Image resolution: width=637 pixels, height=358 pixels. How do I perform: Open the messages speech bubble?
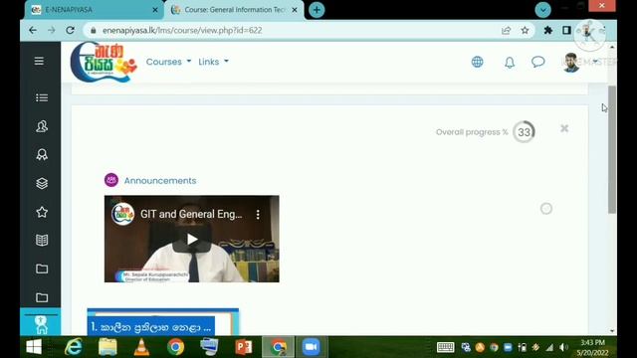[x=537, y=62]
